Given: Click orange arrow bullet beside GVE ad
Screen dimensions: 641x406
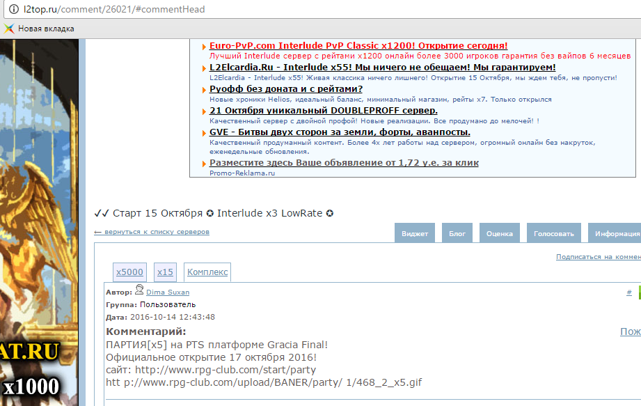Looking at the screenshot, I should (x=204, y=133).
